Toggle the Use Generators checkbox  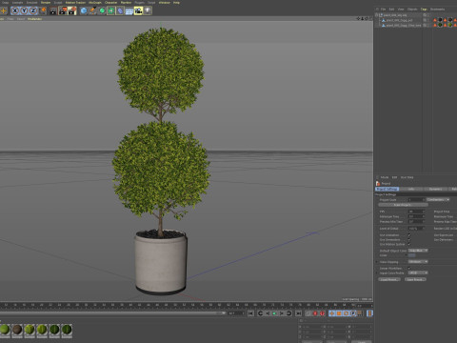(x=409, y=240)
